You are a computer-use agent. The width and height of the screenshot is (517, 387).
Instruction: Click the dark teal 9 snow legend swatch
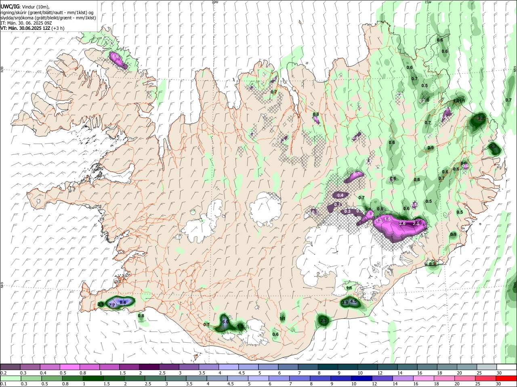coord(347,367)
